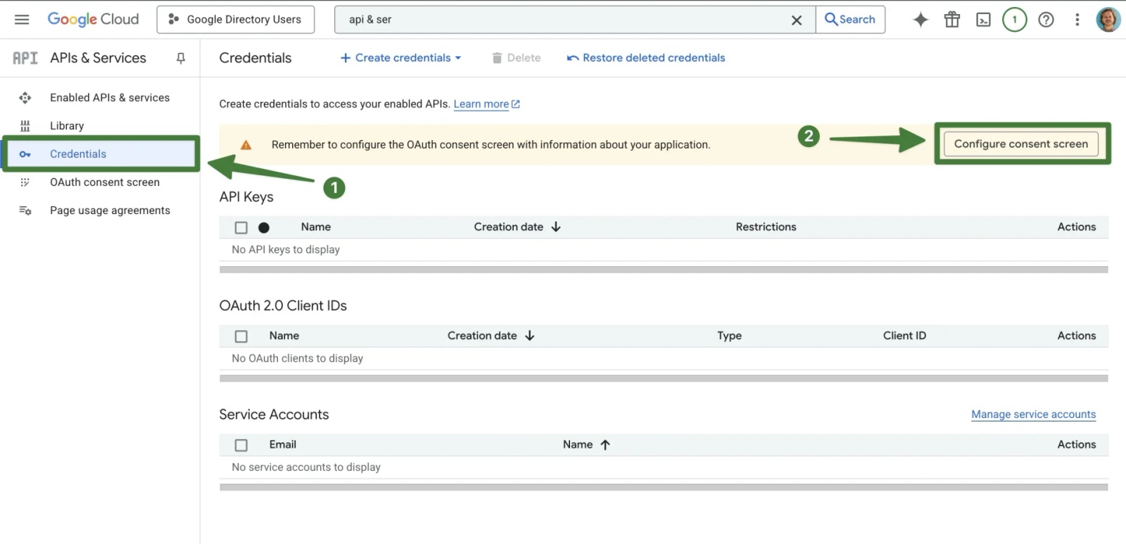
Task: Select Credentials in the sidebar
Action: (x=101, y=154)
